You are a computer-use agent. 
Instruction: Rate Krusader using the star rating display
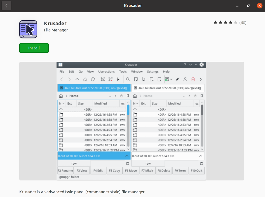(x=225, y=22)
